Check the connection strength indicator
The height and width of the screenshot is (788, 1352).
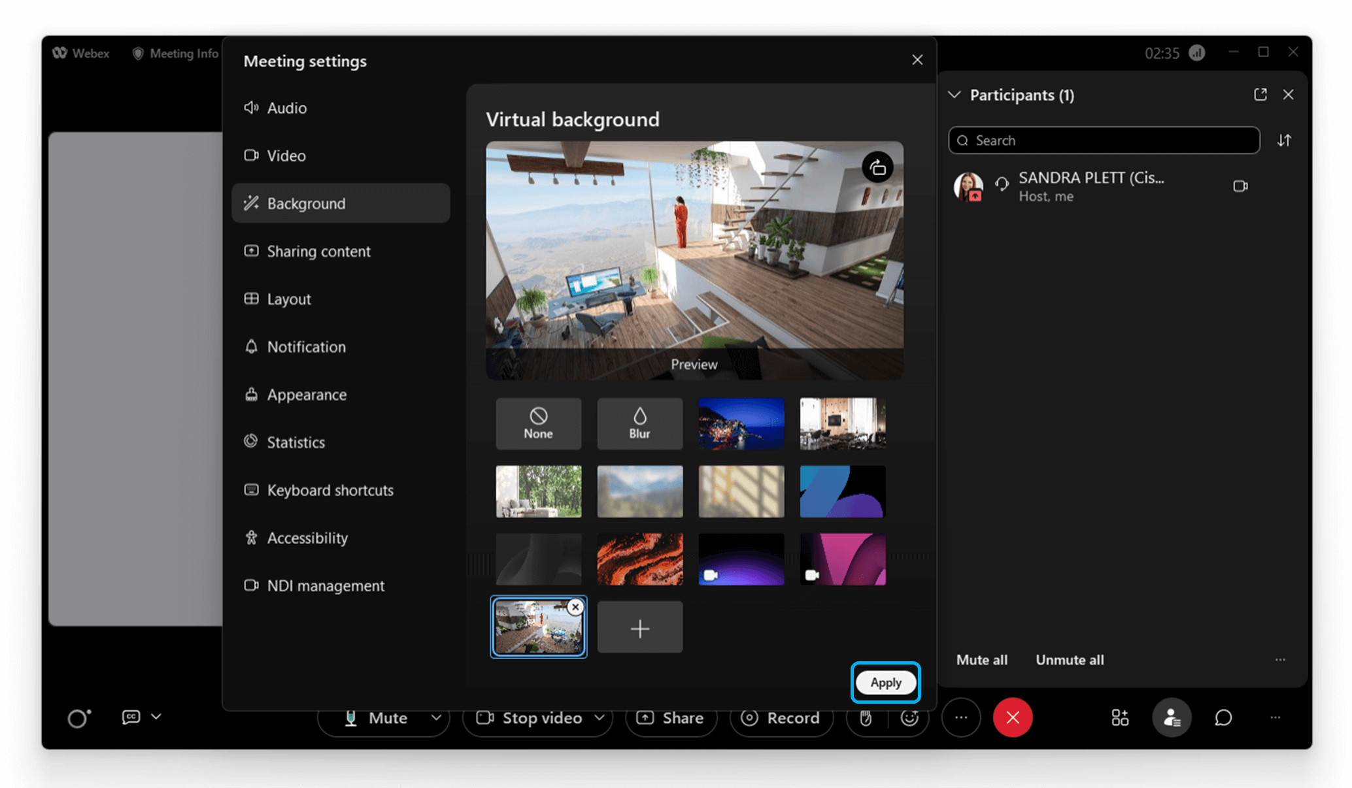click(x=1197, y=53)
